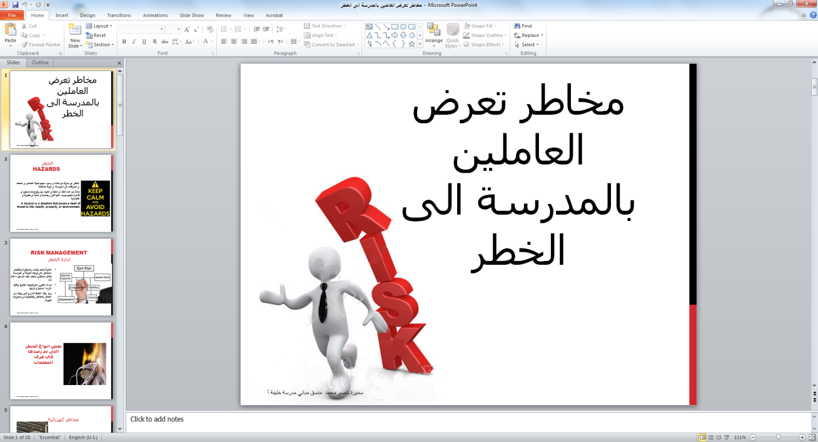Select slide 3 RISK MANAGEMENT thumbnail
818x442 pixels.
[62, 277]
